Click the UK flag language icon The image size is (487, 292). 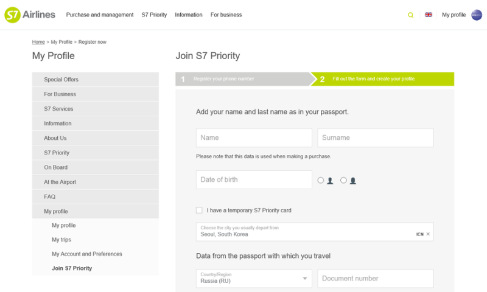click(x=429, y=15)
